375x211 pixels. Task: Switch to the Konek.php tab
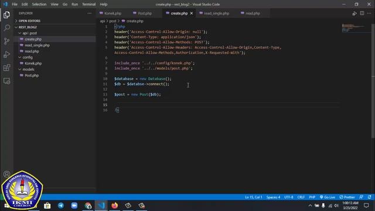pyautogui.click(x=113, y=13)
